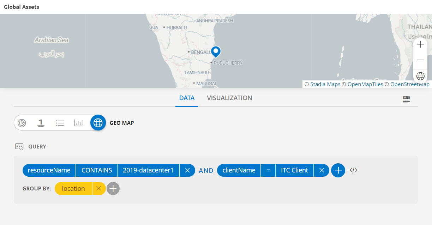432x225 pixels.
Task: Open the JSON view via the JSON icon
Action: [406, 99]
